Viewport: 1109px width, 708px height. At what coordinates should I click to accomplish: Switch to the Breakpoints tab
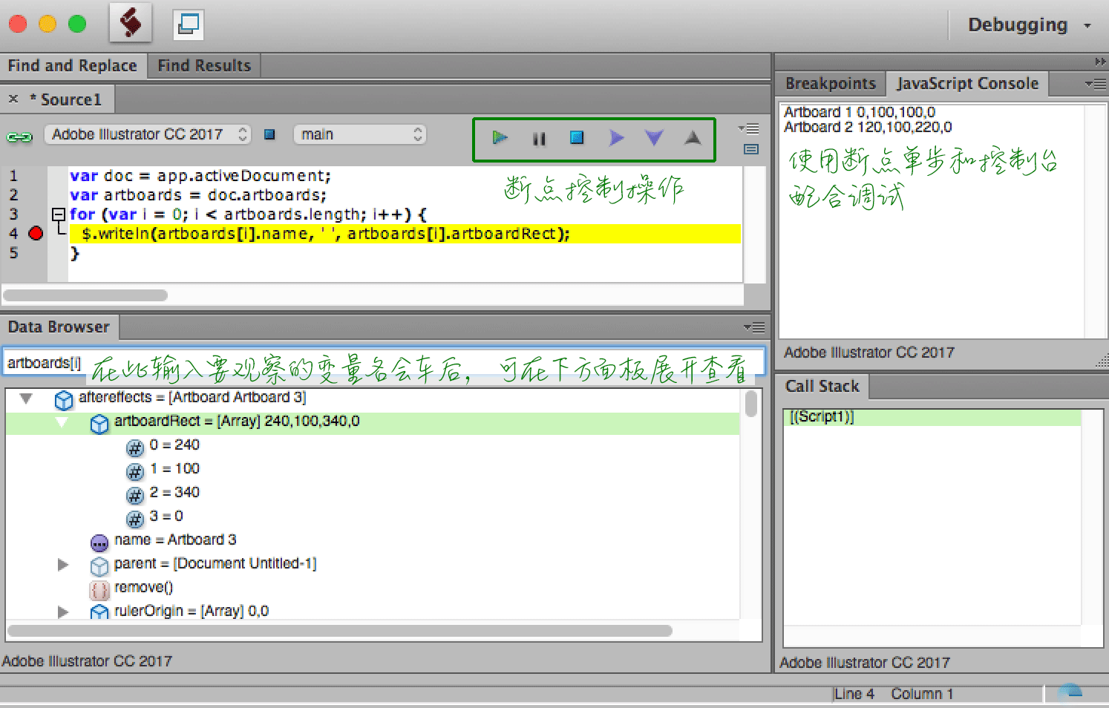[831, 83]
